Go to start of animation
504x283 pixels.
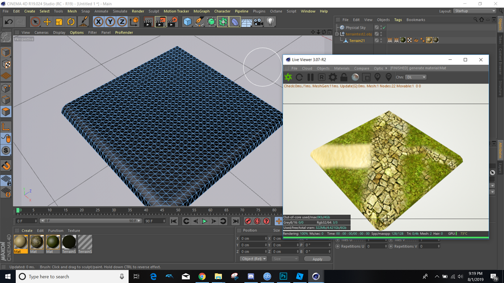[174, 221]
